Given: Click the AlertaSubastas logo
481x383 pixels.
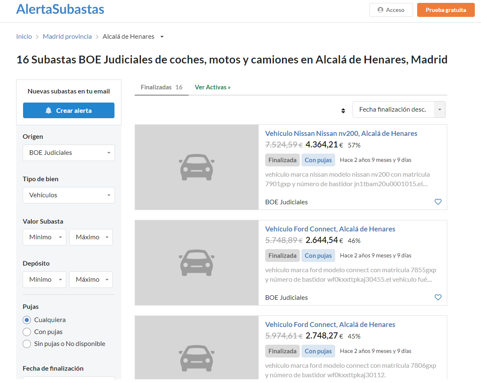Looking at the screenshot, I should (x=60, y=9).
